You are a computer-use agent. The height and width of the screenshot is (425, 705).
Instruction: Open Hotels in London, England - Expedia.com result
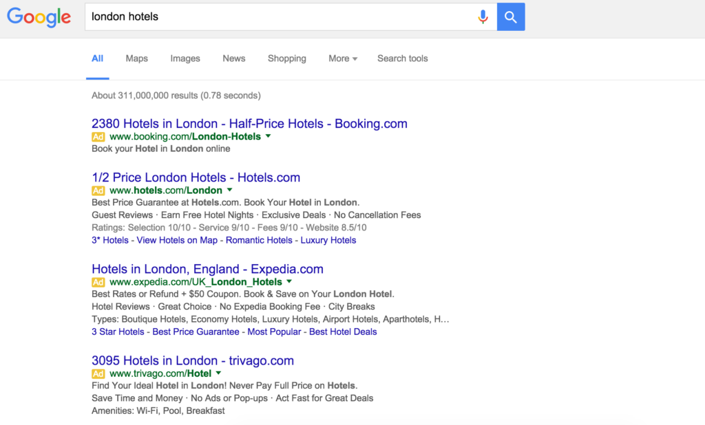click(x=207, y=269)
